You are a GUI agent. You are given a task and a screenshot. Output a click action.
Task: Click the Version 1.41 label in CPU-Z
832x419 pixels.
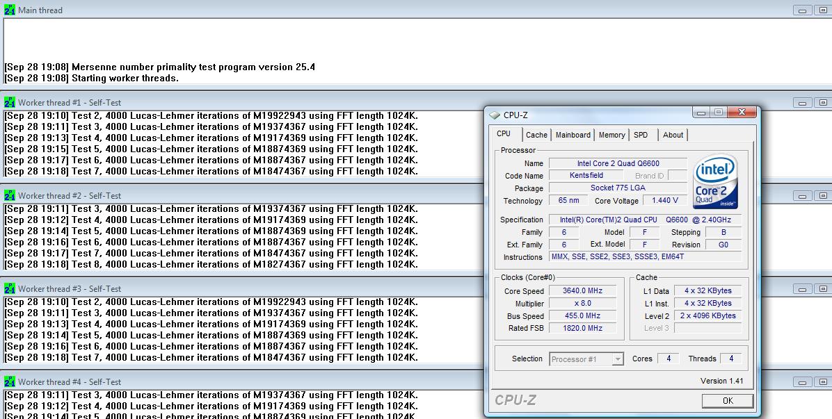pyautogui.click(x=721, y=381)
